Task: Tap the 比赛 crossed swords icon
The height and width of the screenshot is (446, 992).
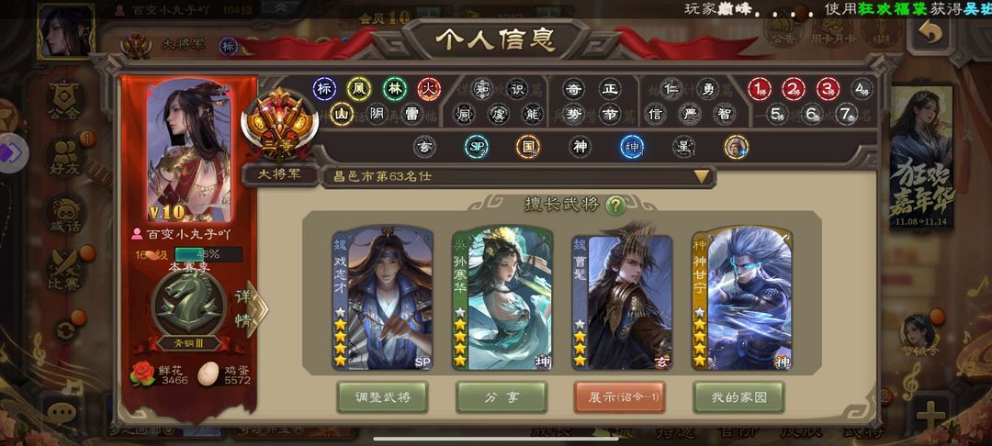Action: pos(66,271)
